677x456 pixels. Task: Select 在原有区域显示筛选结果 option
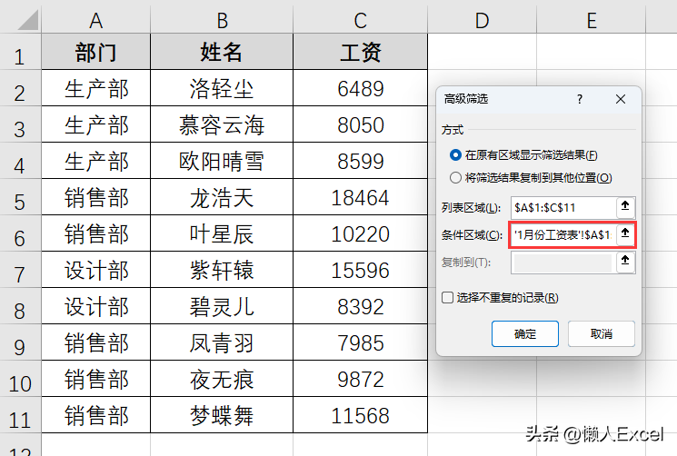[x=523, y=154]
